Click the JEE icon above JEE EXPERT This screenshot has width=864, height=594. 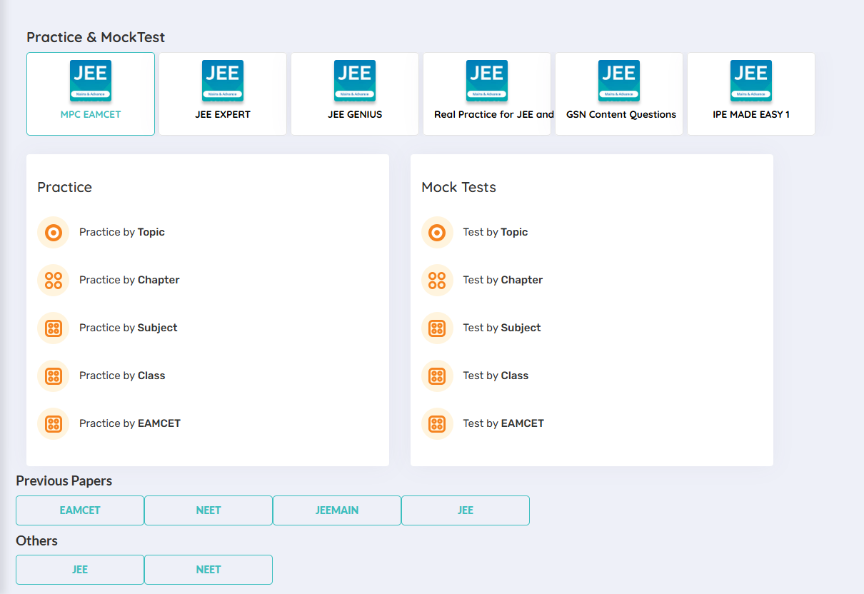[223, 81]
